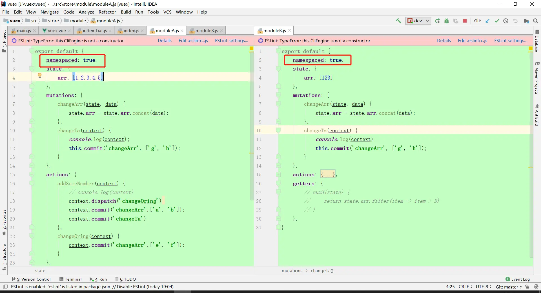This screenshot has height=293, width=541.
Task: Open the Git master branch selector
Action: (509, 287)
